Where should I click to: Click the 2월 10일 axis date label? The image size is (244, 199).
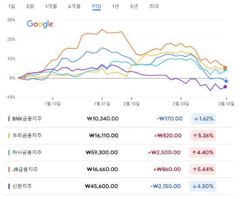tap(131, 103)
